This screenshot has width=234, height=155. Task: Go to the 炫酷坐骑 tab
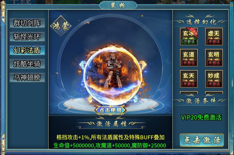click(x=27, y=64)
